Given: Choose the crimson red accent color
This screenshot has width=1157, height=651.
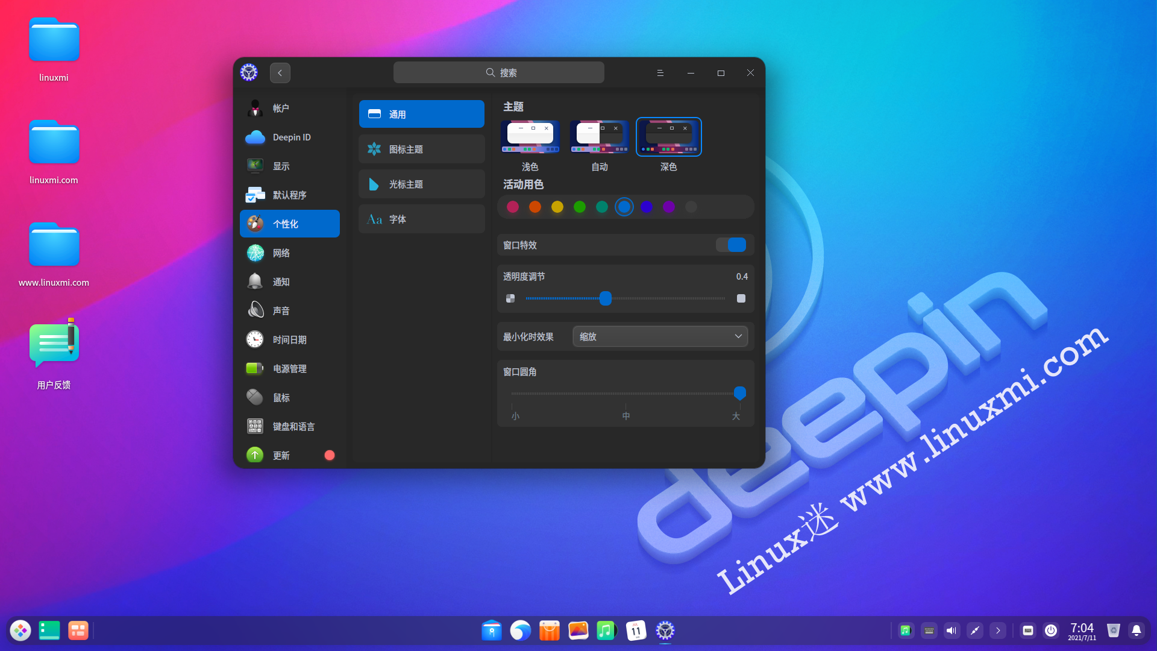Looking at the screenshot, I should 513,207.
